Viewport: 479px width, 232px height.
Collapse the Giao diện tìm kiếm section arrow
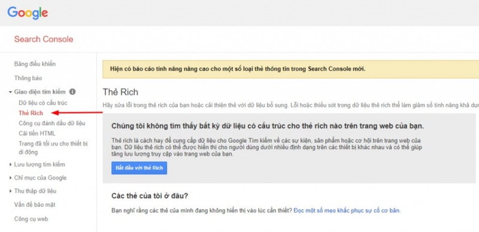(10, 92)
